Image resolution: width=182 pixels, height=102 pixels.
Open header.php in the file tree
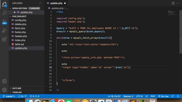(x=21, y=36)
